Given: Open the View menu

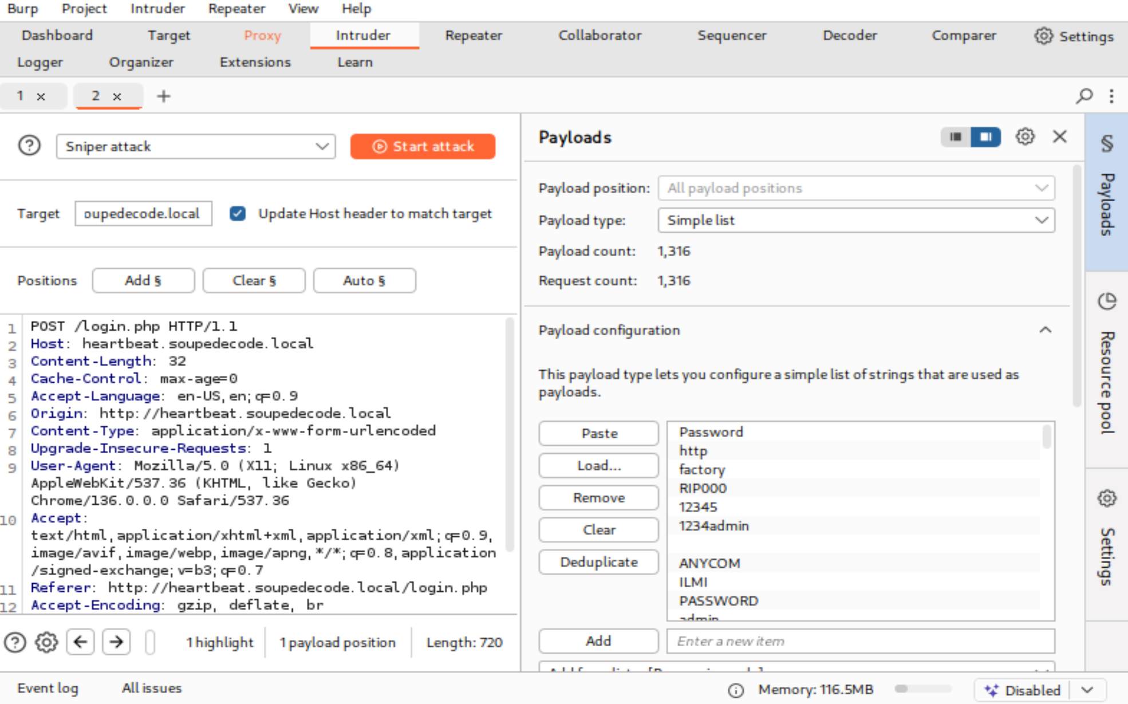Looking at the screenshot, I should [303, 9].
